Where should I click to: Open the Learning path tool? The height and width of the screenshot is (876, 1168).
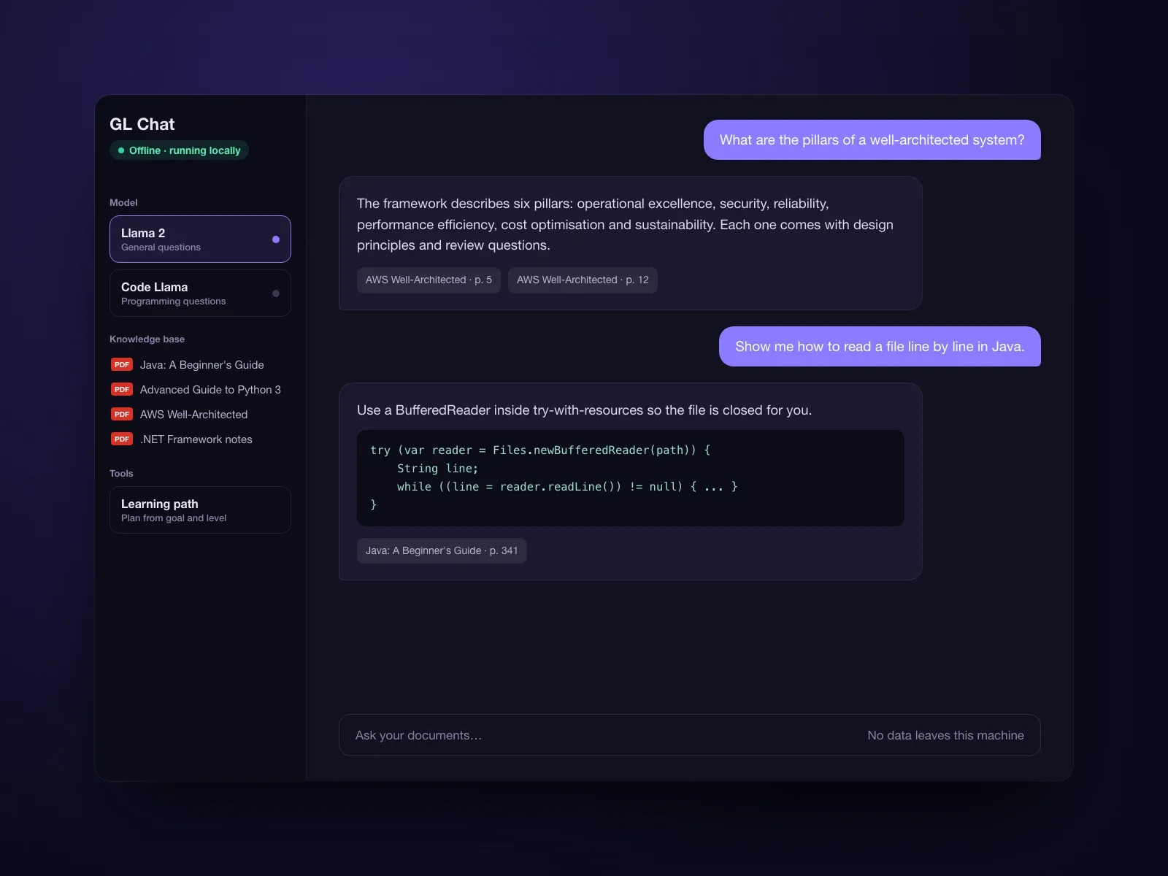coord(200,510)
